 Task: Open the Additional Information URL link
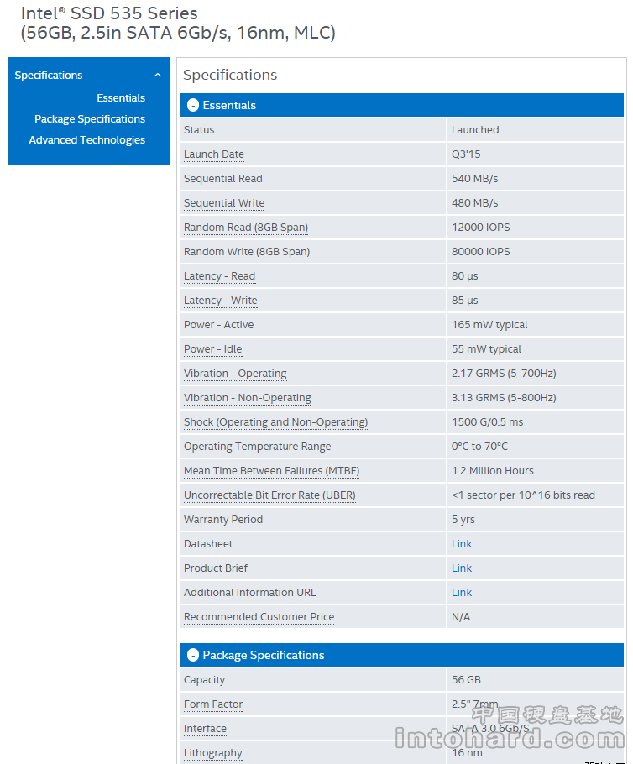pyautogui.click(x=462, y=593)
